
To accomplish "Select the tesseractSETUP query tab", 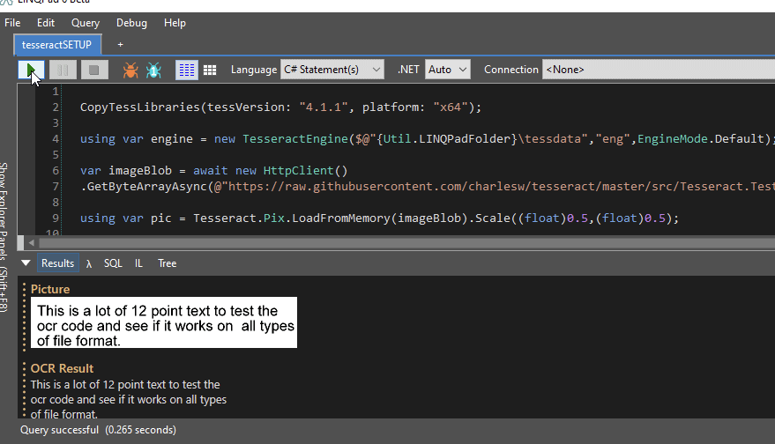I will (58, 44).
